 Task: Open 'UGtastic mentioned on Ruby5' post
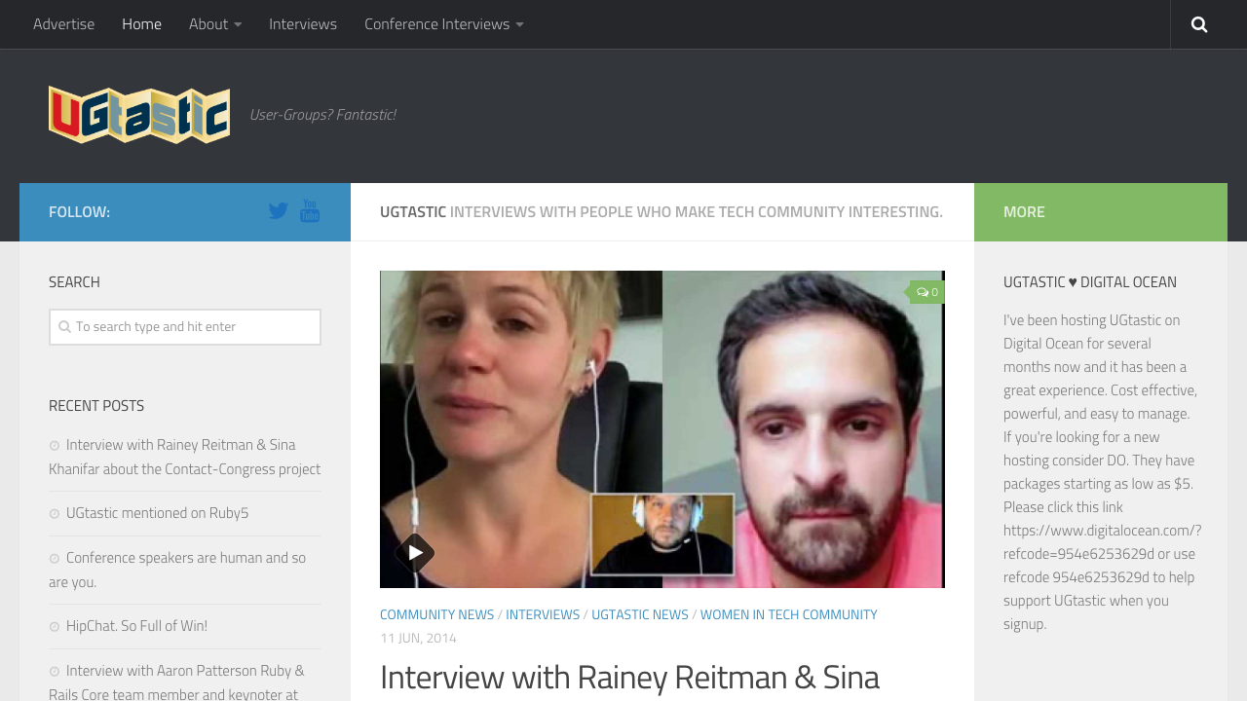click(157, 513)
